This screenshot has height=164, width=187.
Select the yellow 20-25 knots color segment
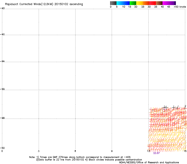pyautogui.click(x=139, y=3)
